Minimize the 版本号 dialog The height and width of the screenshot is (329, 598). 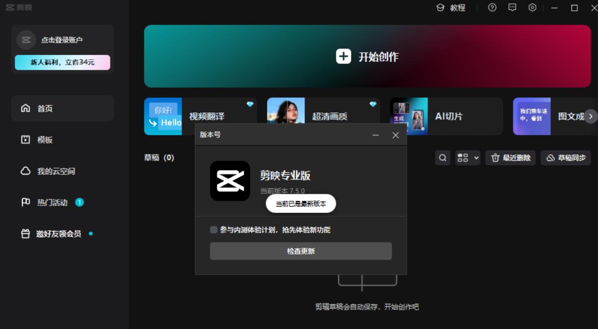[376, 135]
